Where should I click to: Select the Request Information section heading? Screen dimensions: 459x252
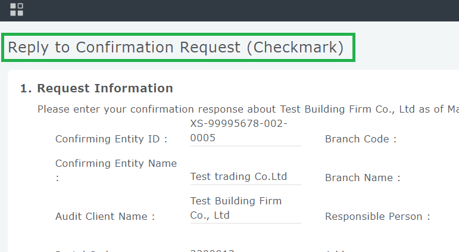click(x=96, y=89)
